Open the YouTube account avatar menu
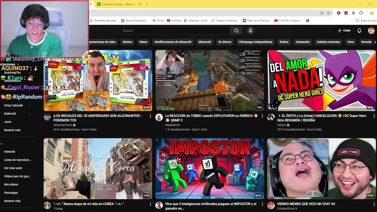Viewport: 377px width, 212px height. [x=371, y=31]
